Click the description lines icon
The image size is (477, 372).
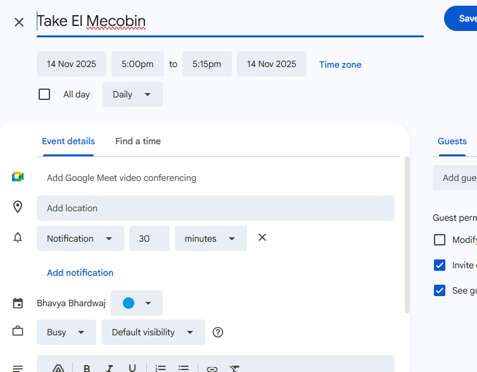[x=18, y=368]
